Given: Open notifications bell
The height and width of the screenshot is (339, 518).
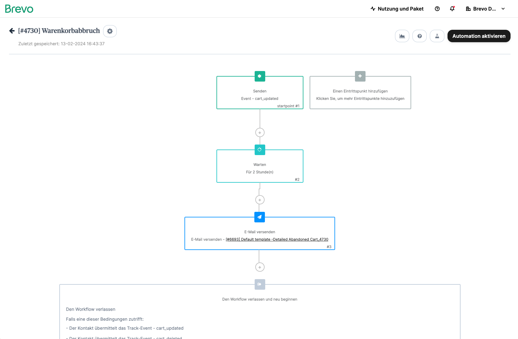Looking at the screenshot, I should coord(452,9).
